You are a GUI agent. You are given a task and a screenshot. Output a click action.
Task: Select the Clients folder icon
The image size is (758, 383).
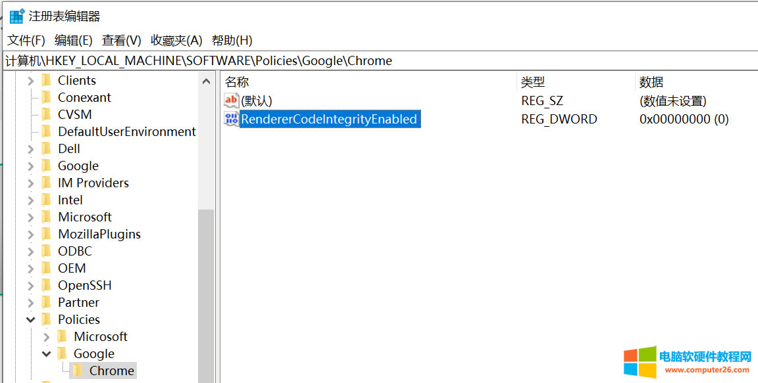[47, 80]
